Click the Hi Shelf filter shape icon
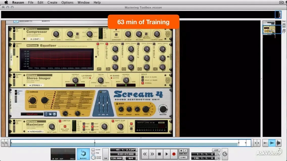The height and width of the screenshot is (161, 287). pos(155,69)
